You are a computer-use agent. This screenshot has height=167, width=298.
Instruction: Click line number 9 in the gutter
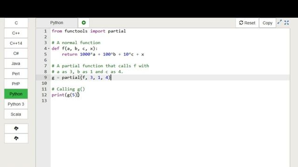click(x=46, y=77)
